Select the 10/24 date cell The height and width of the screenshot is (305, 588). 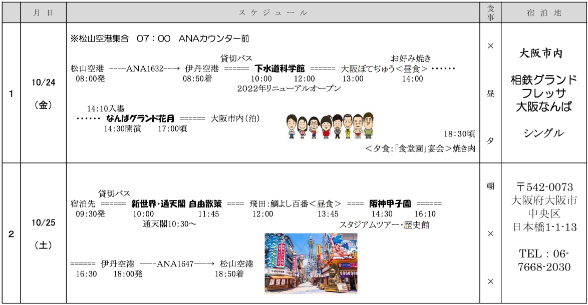pos(43,82)
